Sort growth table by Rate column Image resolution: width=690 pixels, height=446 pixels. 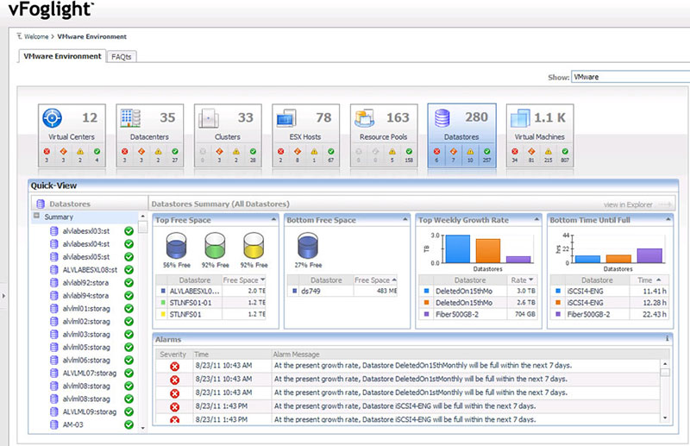[x=522, y=280]
